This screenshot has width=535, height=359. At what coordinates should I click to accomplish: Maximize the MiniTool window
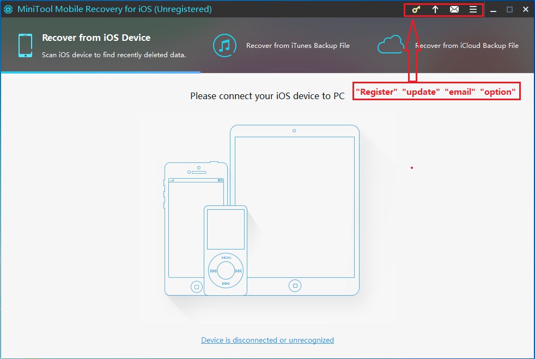point(509,10)
